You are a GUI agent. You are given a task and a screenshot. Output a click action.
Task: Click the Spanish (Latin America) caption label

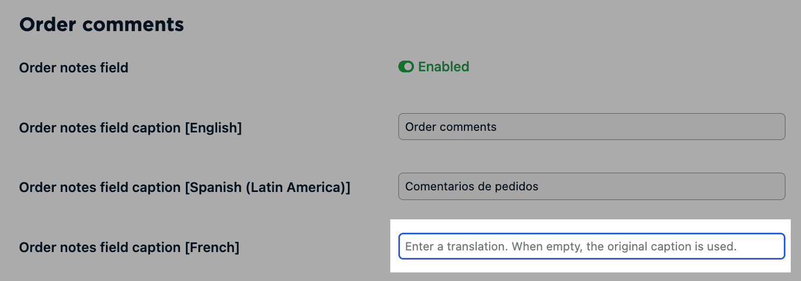click(184, 188)
